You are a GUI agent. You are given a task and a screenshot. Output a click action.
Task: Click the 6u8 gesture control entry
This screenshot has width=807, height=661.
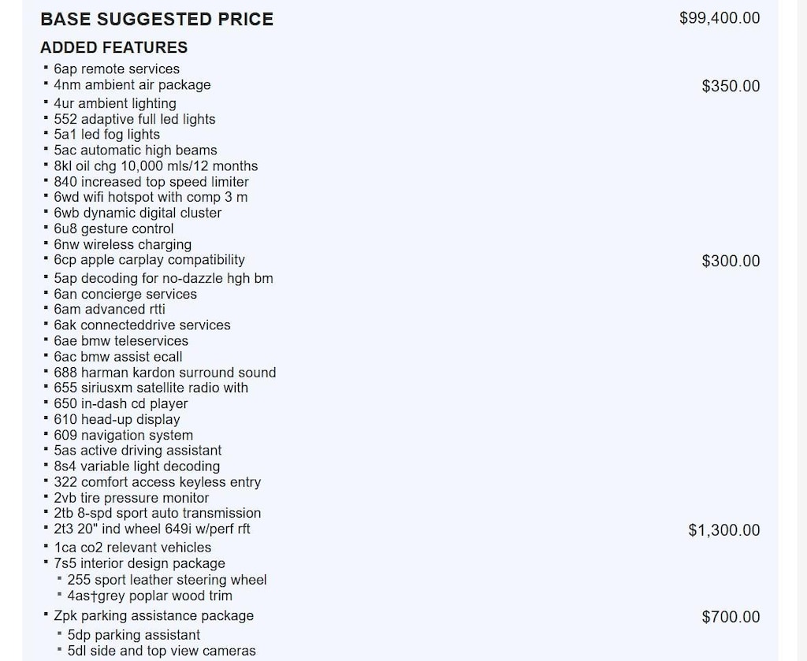[113, 229]
